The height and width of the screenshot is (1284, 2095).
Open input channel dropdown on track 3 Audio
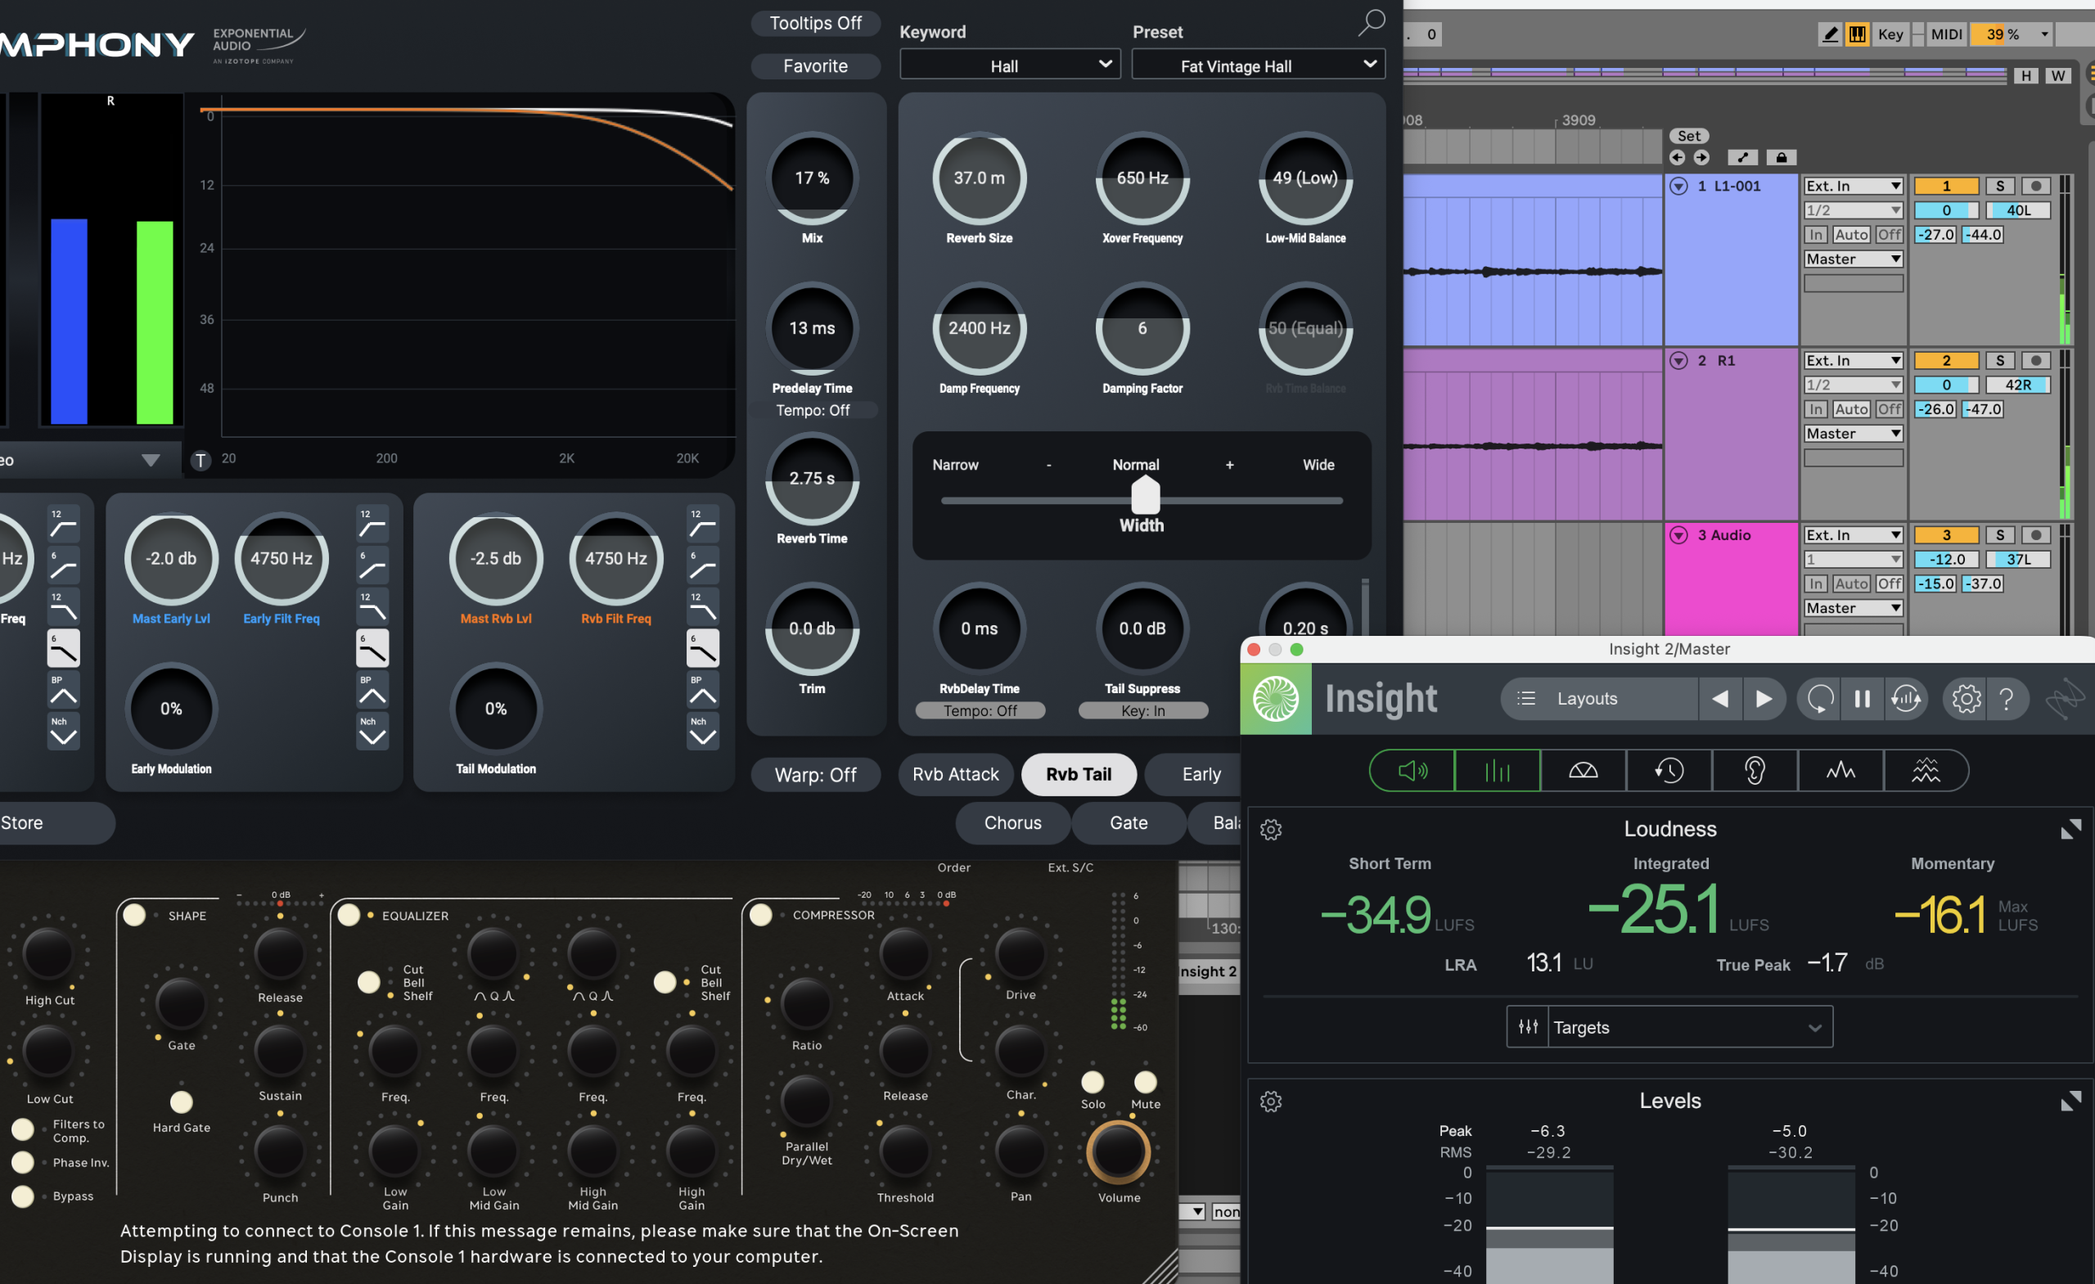[1854, 560]
